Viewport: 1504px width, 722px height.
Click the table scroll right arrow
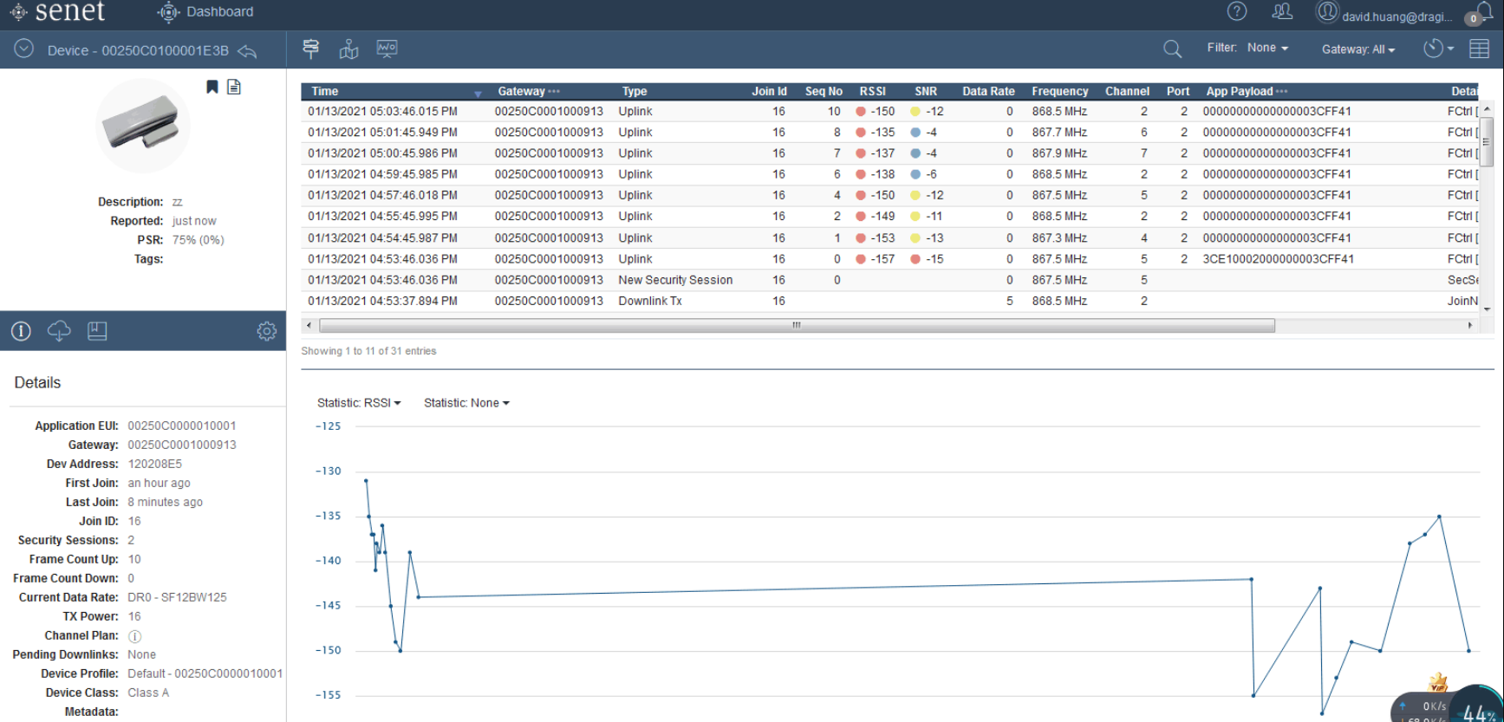click(1469, 326)
